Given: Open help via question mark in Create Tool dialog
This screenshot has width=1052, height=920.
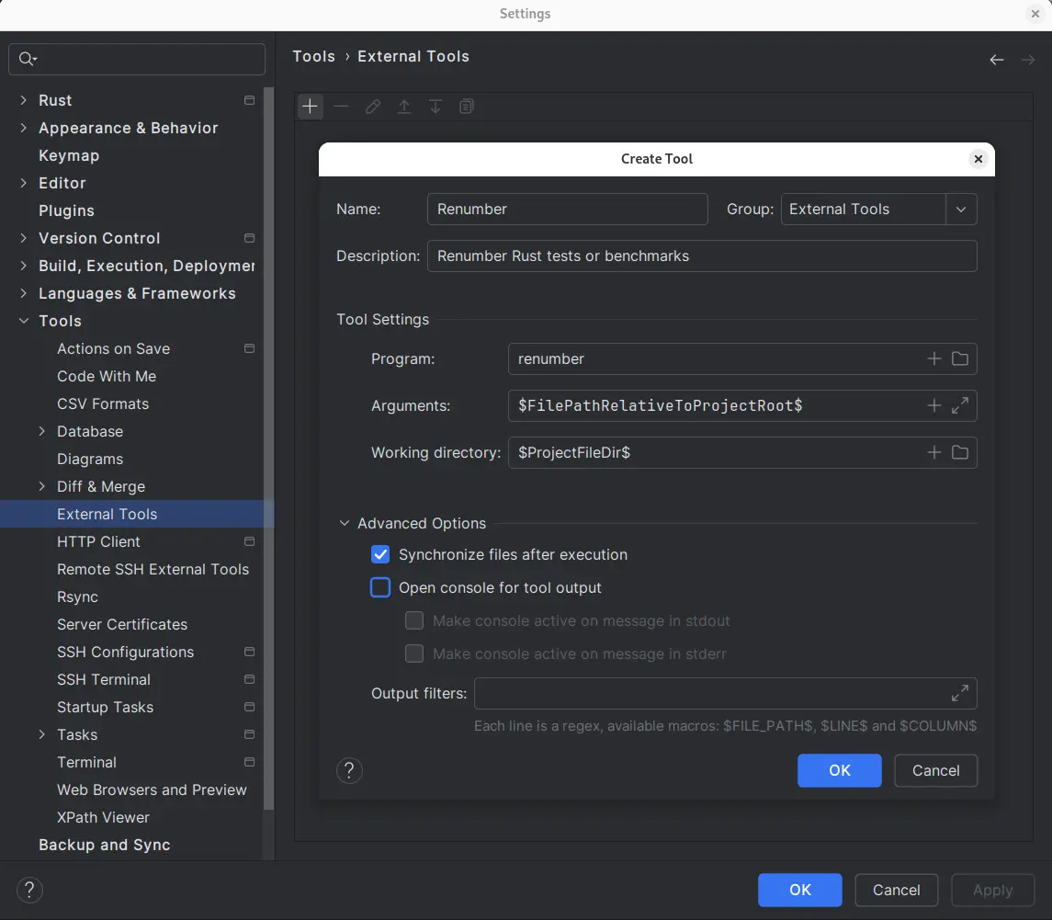Looking at the screenshot, I should [349, 770].
